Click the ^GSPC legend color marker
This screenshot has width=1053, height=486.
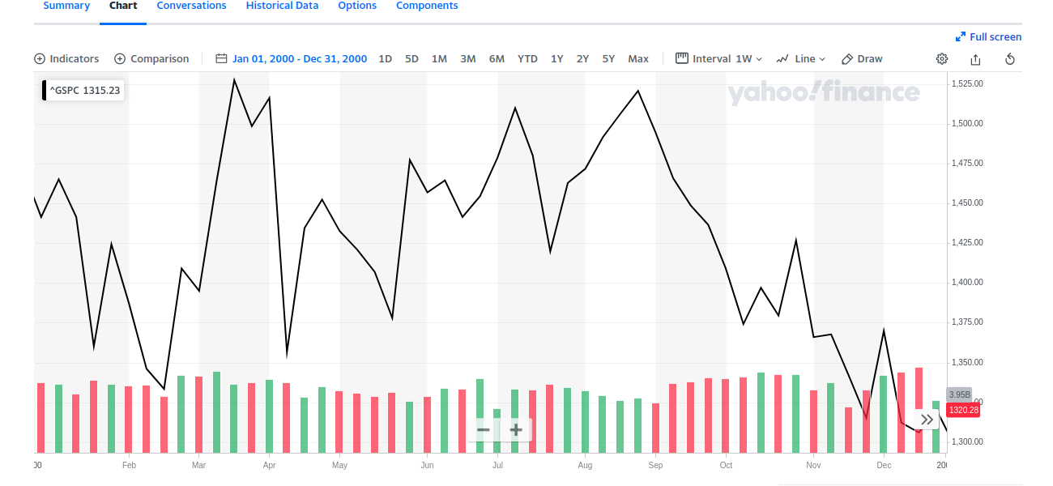coord(45,91)
